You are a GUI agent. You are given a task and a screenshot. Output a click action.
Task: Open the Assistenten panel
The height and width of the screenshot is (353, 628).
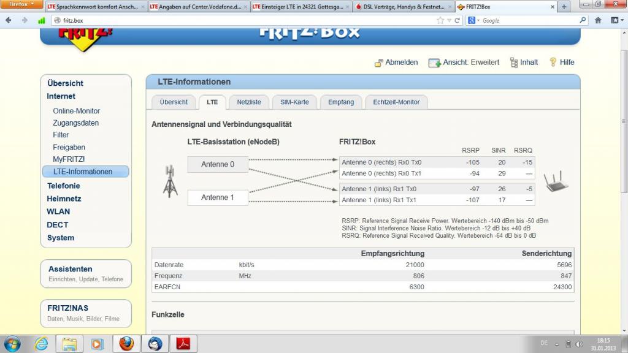[86, 273]
